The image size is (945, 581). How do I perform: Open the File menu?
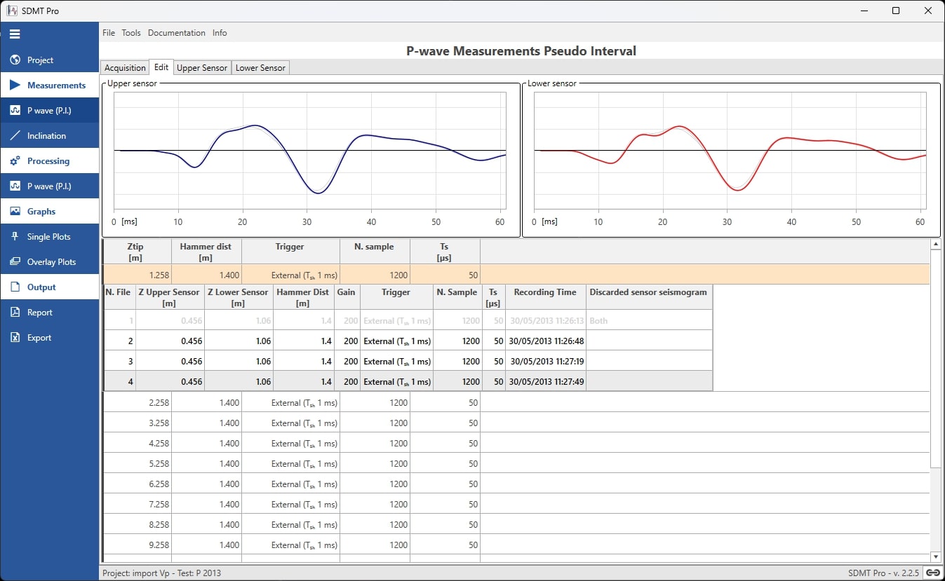click(109, 33)
